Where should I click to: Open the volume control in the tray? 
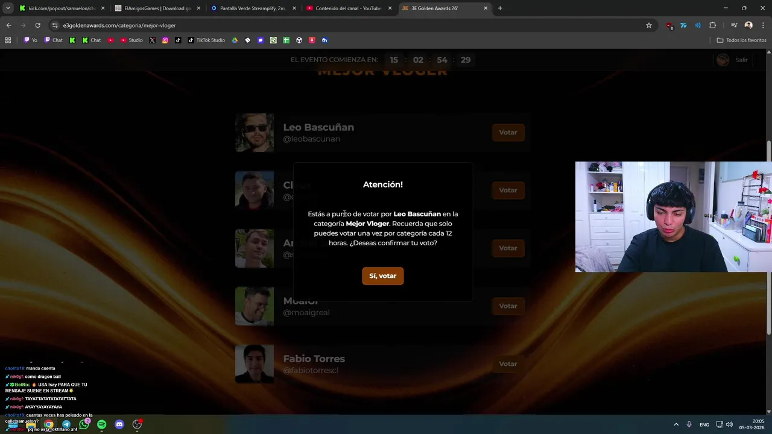click(729, 424)
